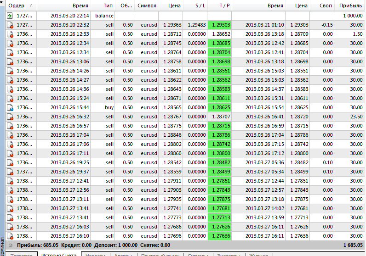Switch to the Журнал tab
The image size is (366, 256).
tap(258, 255)
